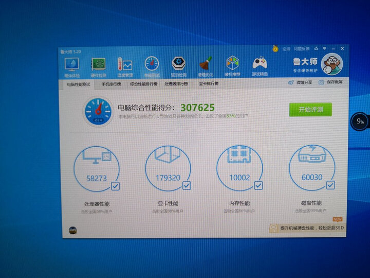The height and width of the screenshot is (278, 370).
Task: Click the processor score 58273
Action: 97,178
